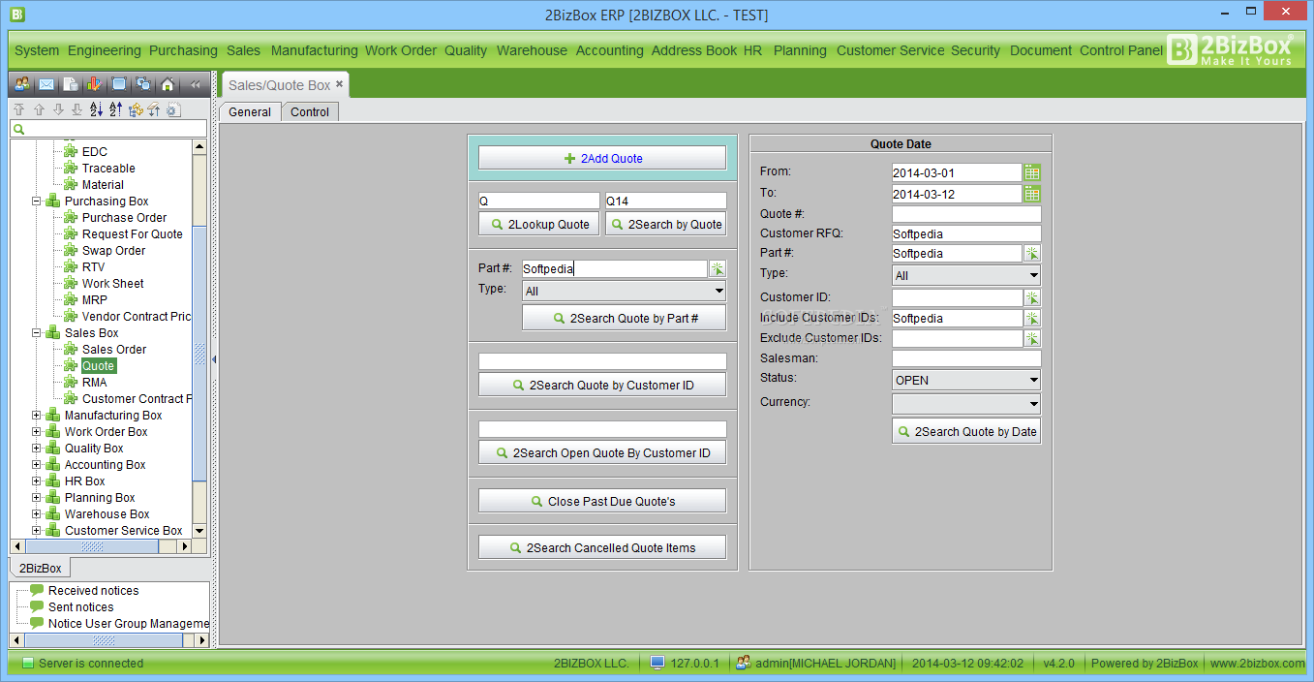The image size is (1314, 682).
Task: Expand the HR Box tree node
Action: [x=37, y=481]
